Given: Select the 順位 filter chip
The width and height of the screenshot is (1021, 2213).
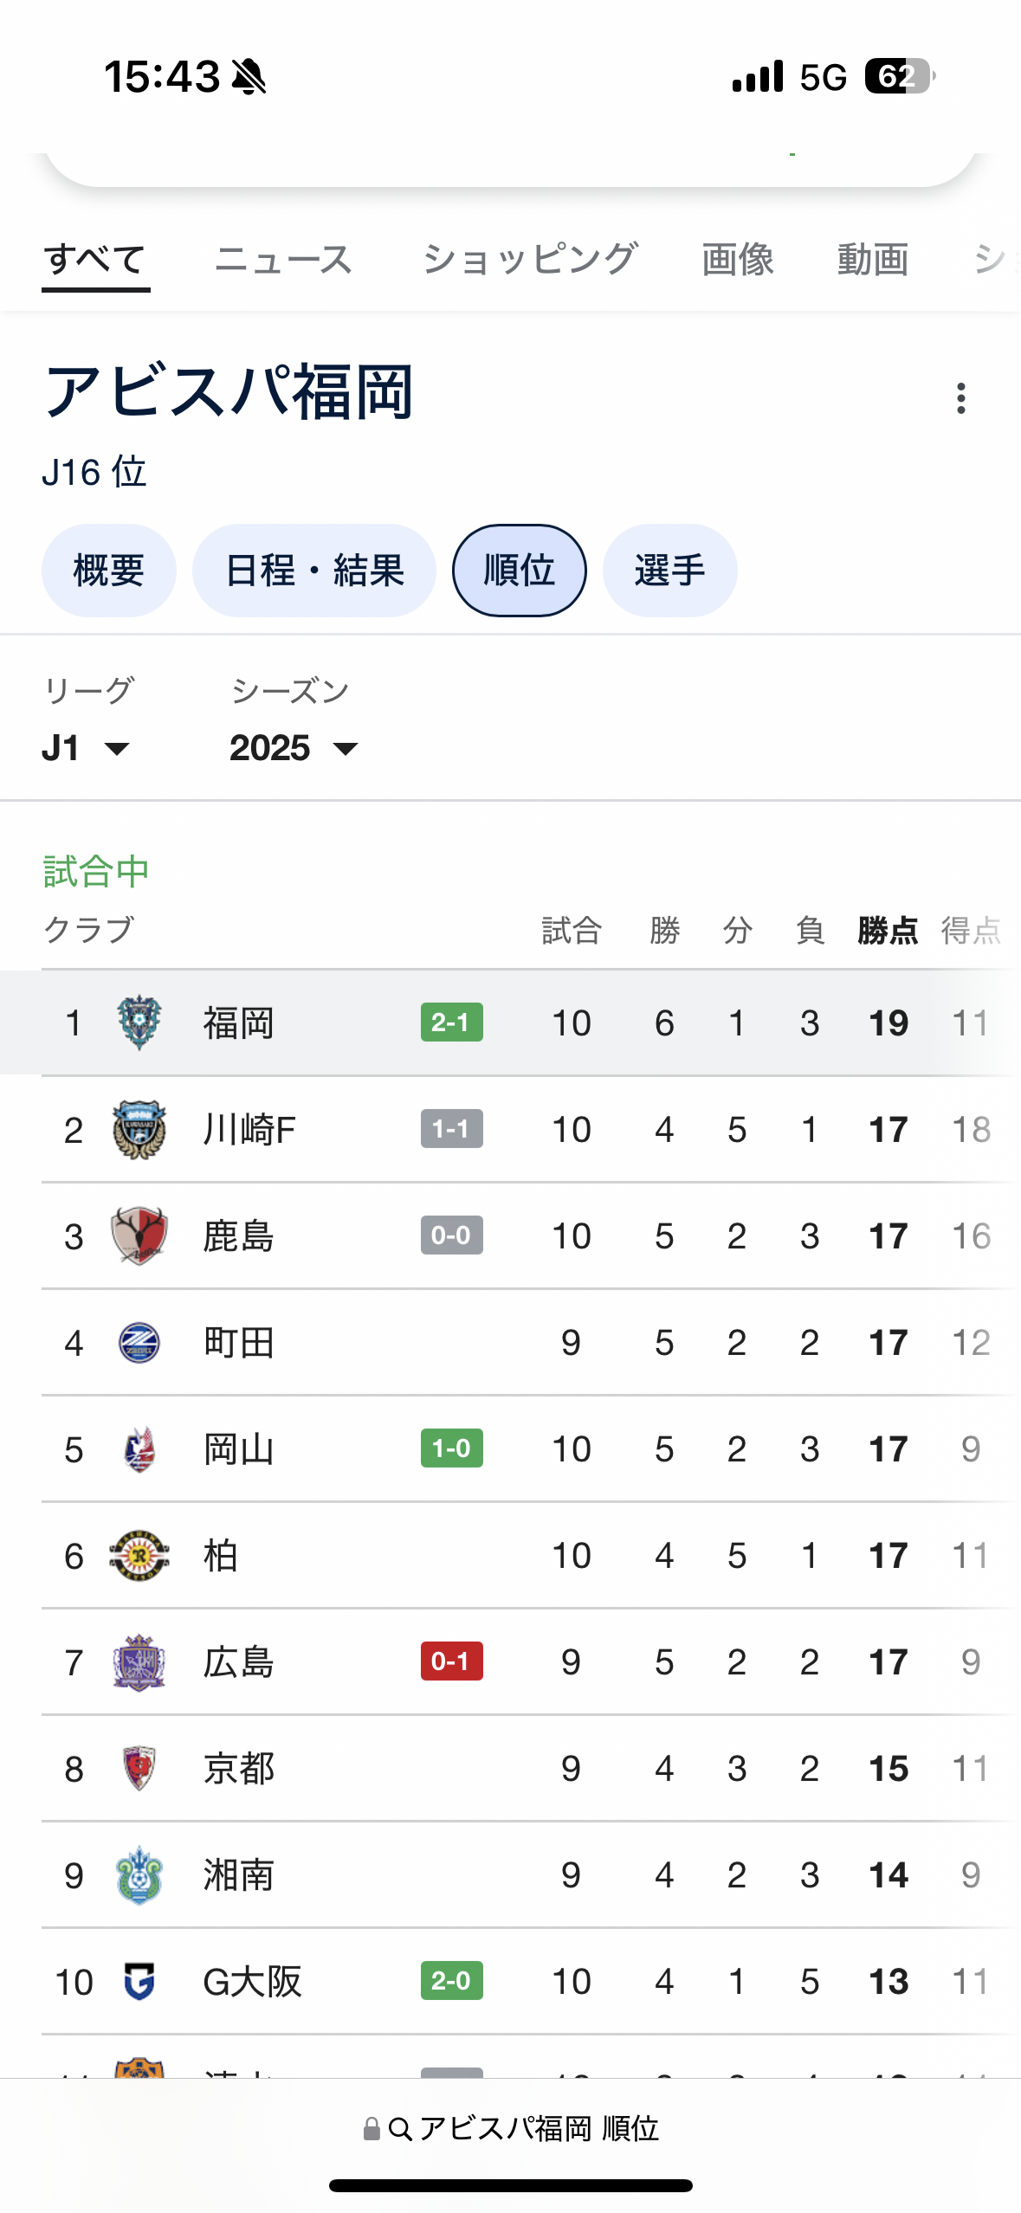Looking at the screenshot, I should [x=519, y=571].
